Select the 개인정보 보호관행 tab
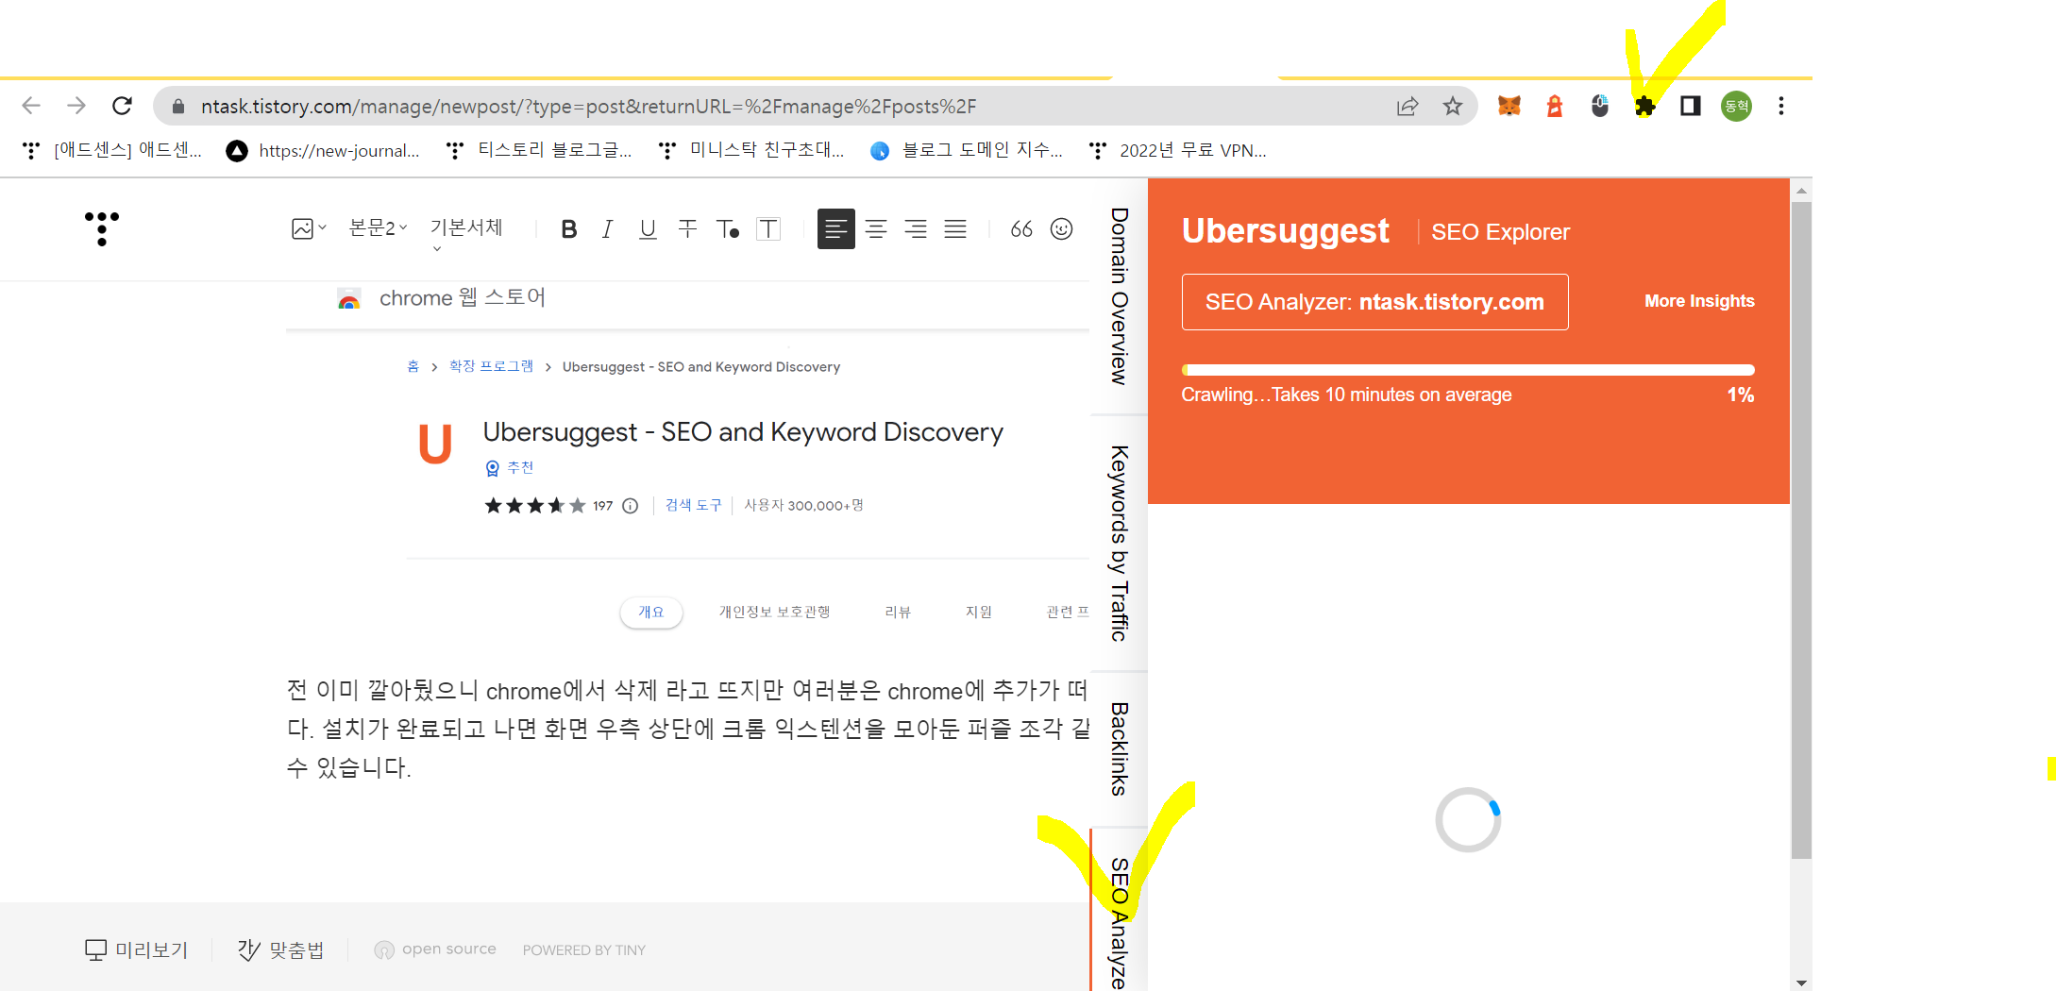This screenshot has height=991, width=2057. click(x=774, y=612)
